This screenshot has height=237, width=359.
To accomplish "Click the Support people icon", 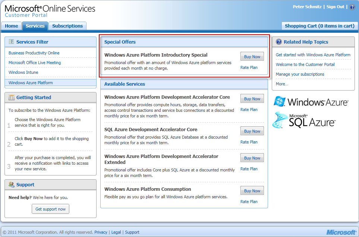I will 12,184.
